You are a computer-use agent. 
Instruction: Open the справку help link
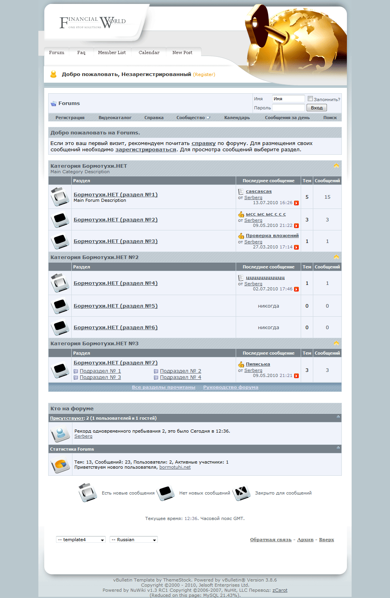pyautogui.click(x=204, y=143)
